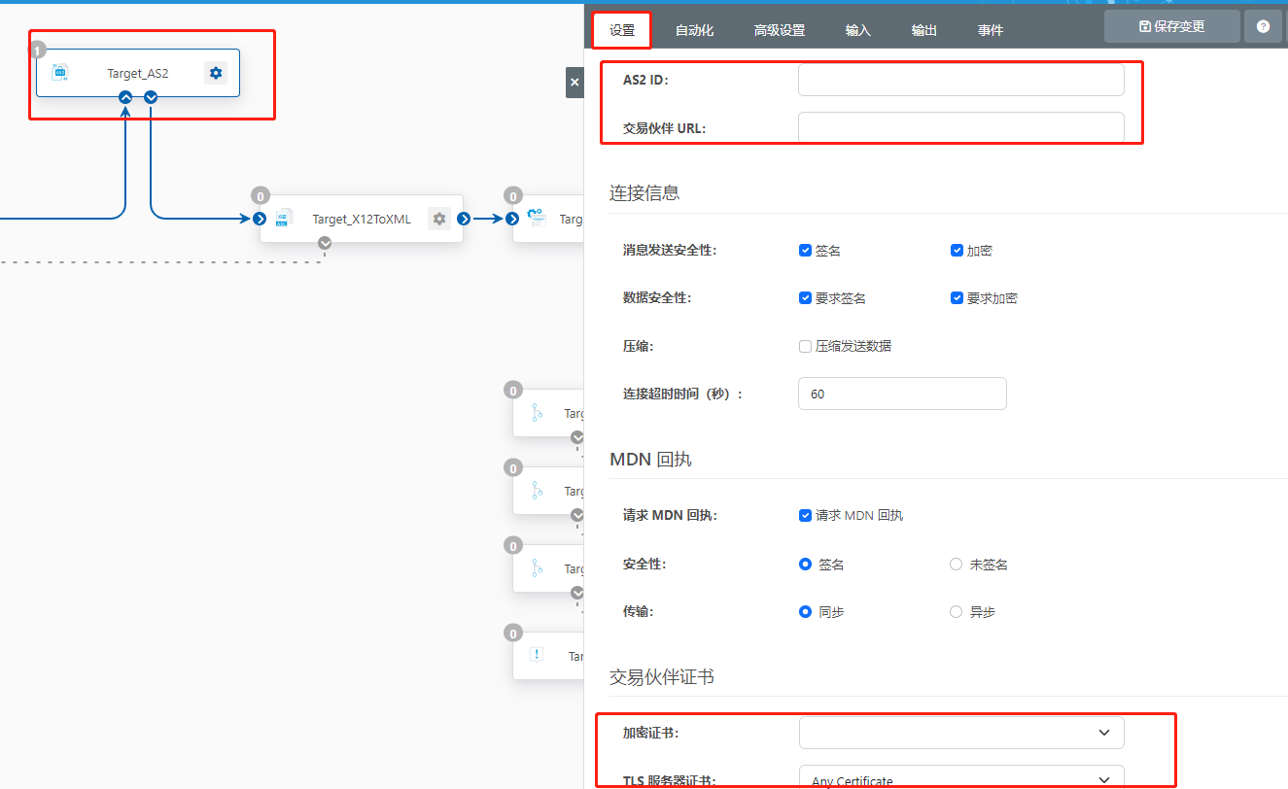
Task: Open the TLS 服务器证书 dropdown
Action: coord(960,779)
